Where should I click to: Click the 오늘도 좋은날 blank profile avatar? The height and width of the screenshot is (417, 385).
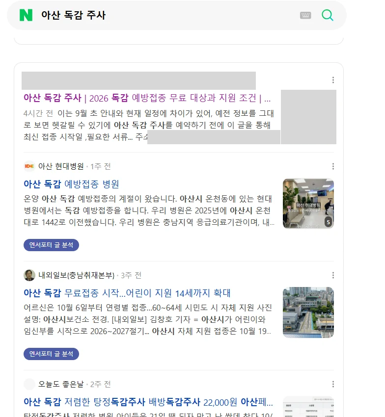(29, 384)
